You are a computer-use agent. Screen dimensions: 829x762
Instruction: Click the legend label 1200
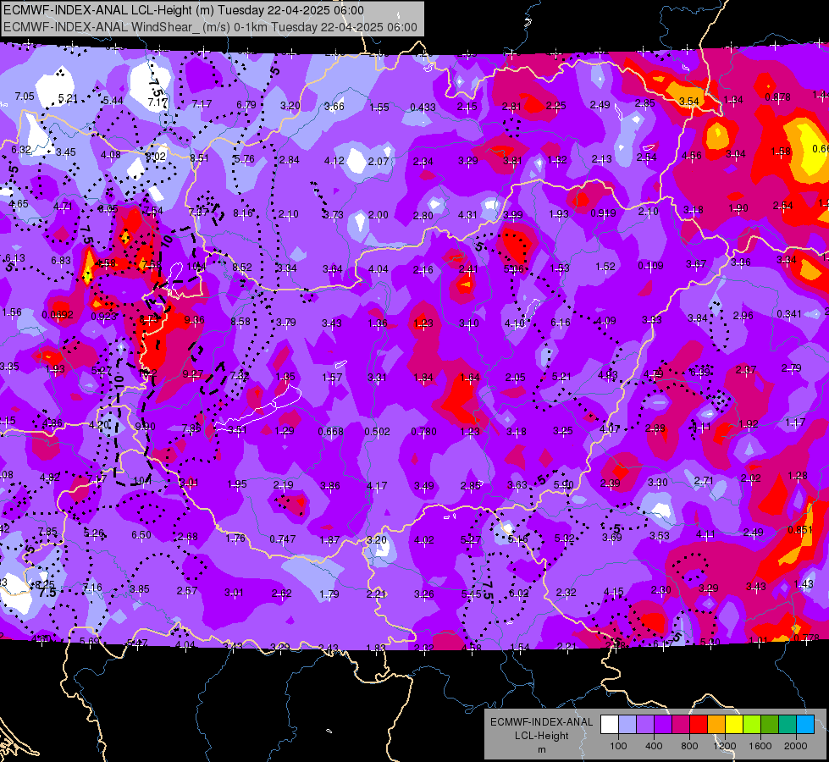click(x=725, y=746)
